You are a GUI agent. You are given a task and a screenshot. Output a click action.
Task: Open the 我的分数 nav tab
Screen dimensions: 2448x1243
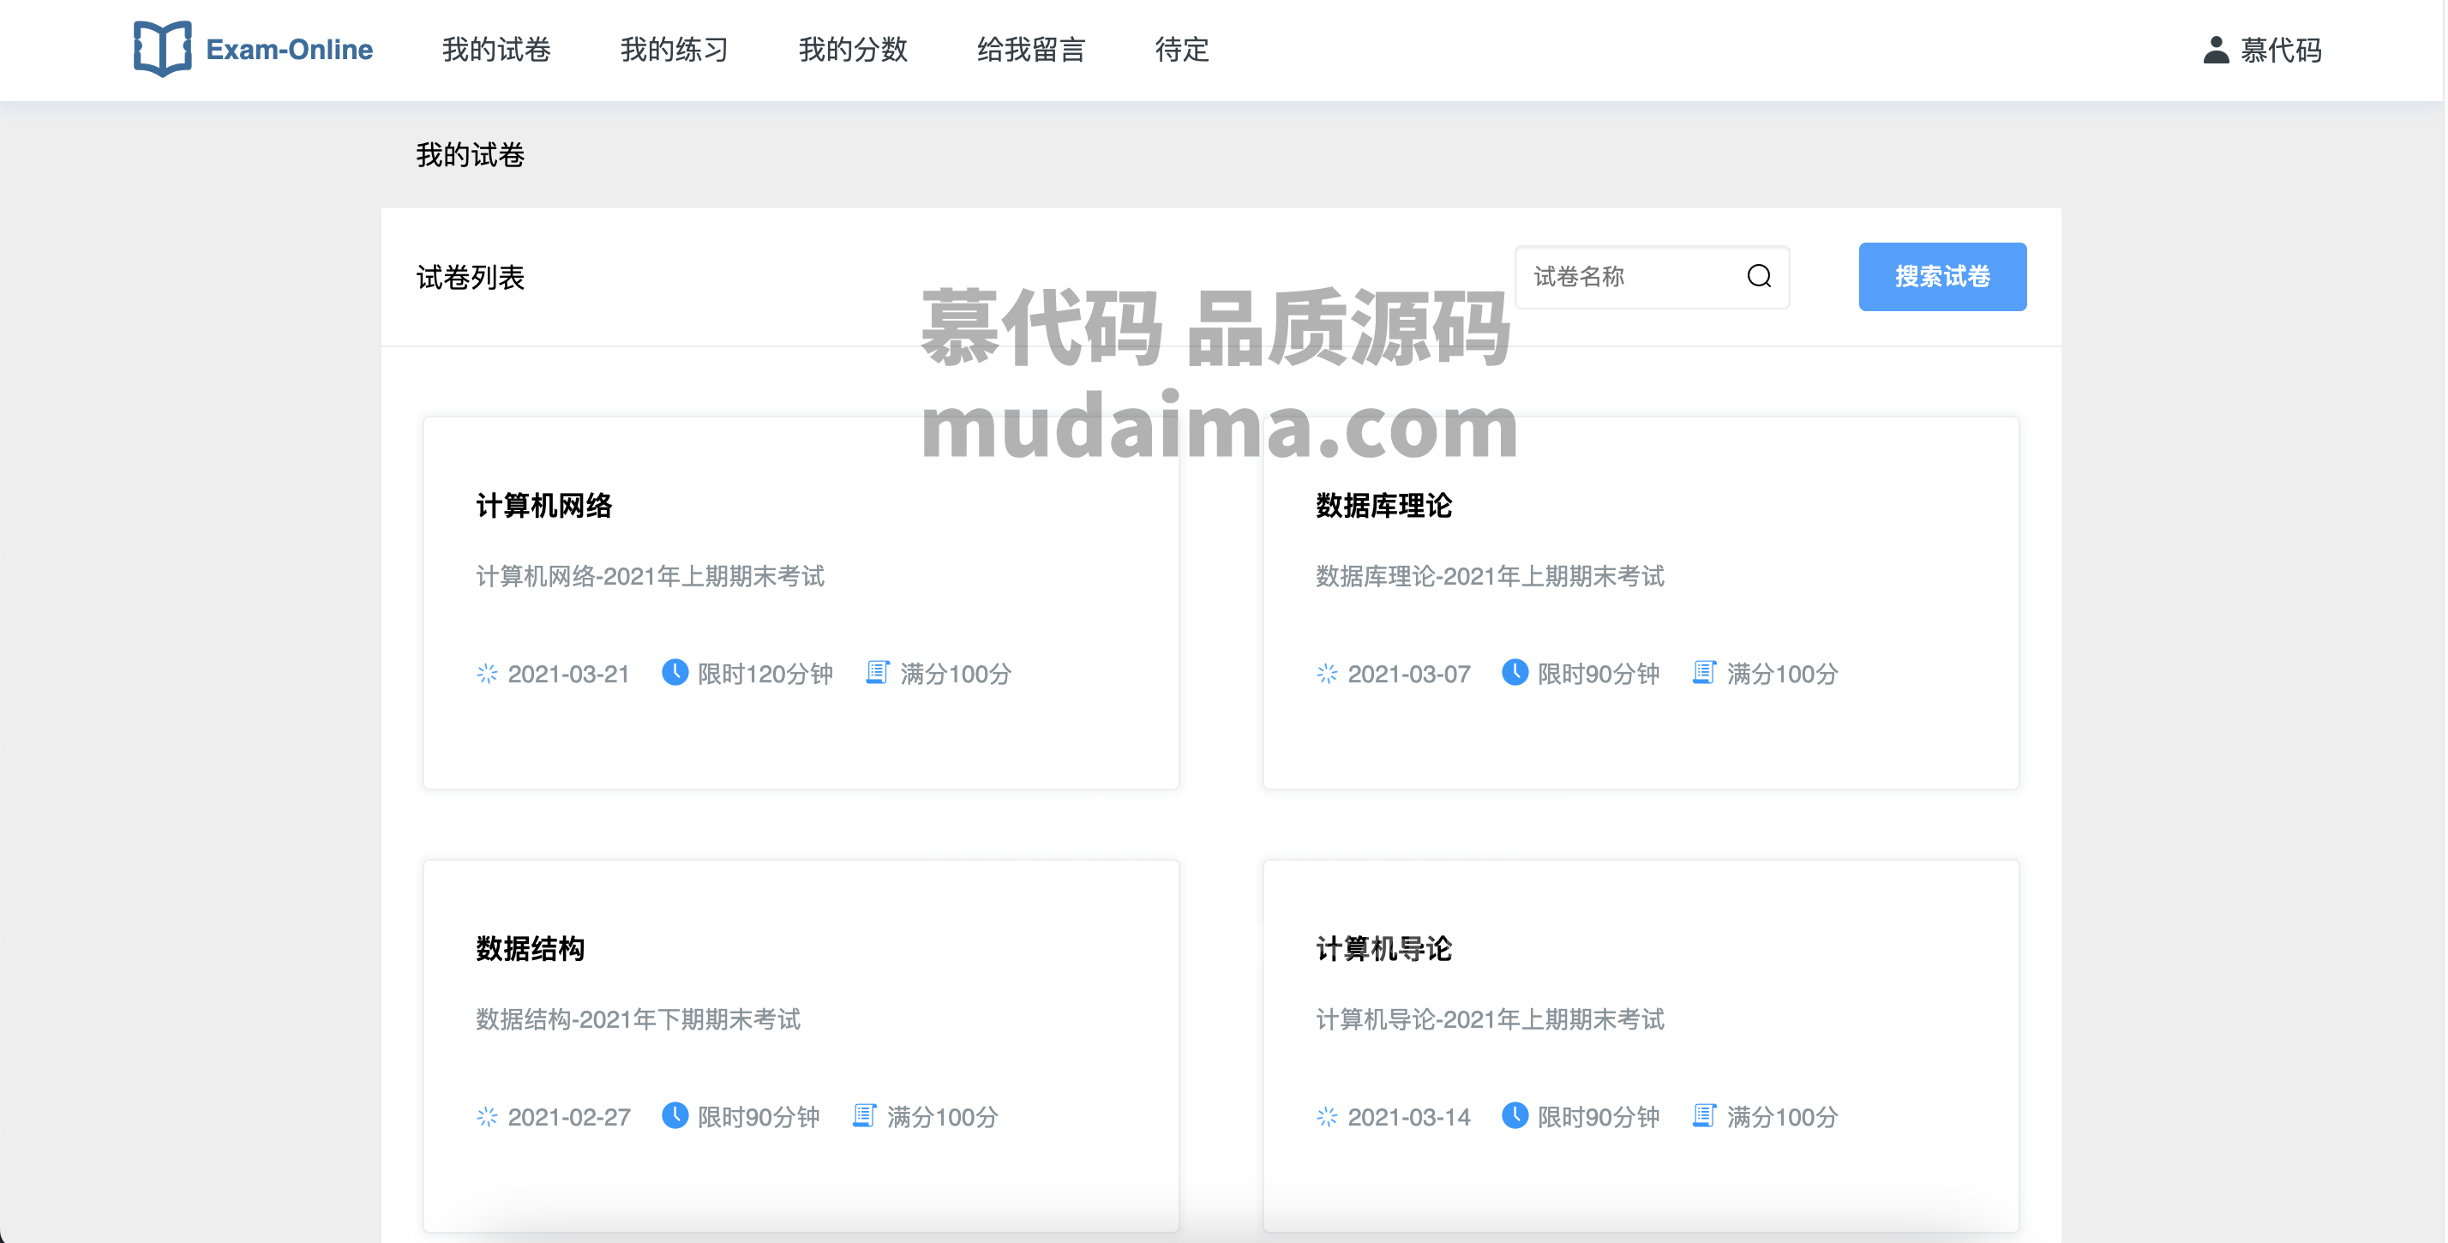click(854, 50)
